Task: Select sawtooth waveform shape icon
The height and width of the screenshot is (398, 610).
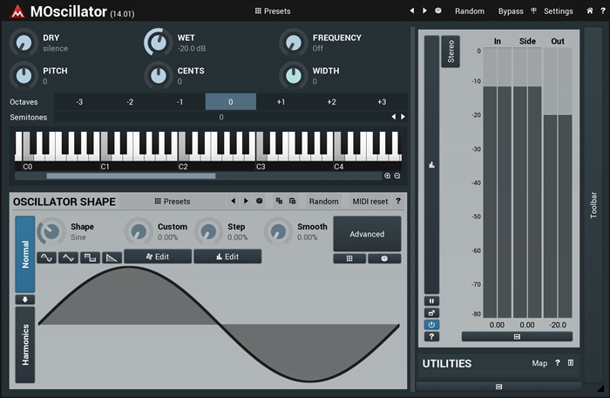Action: [112, 257]
